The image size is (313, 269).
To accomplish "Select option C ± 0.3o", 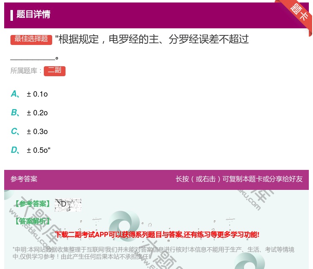I will (29, 132).
